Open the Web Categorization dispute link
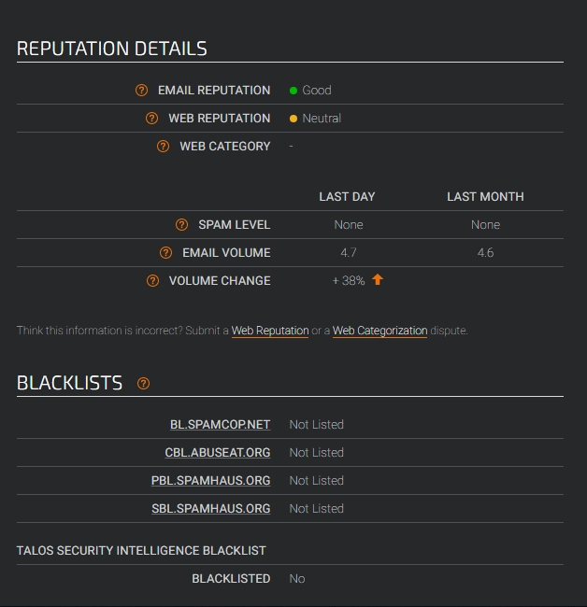 (380, 331)
